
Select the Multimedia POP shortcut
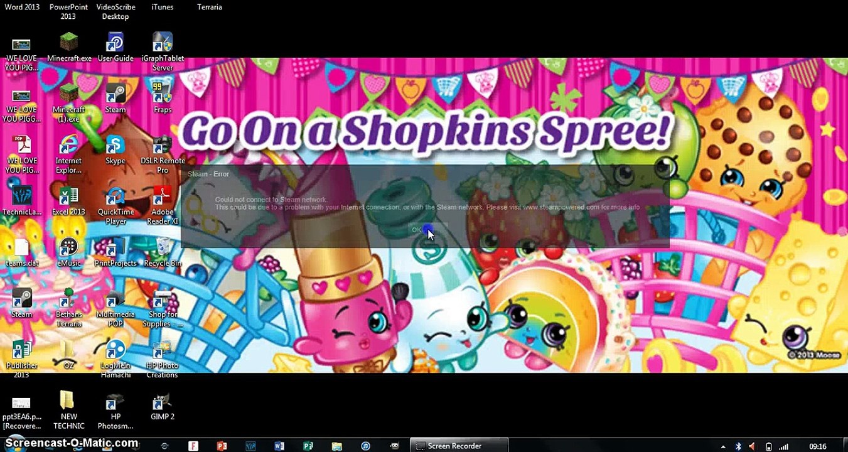[115, 308]
